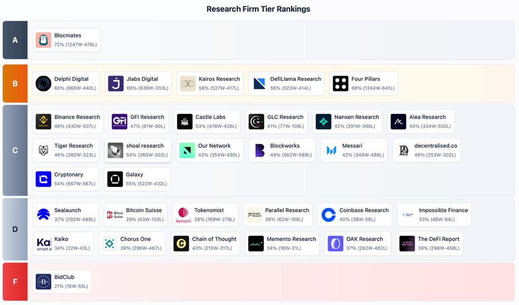Click the Messari logo icon
The height and width of the screenshot is (305, 519).
tap(331, 150)
